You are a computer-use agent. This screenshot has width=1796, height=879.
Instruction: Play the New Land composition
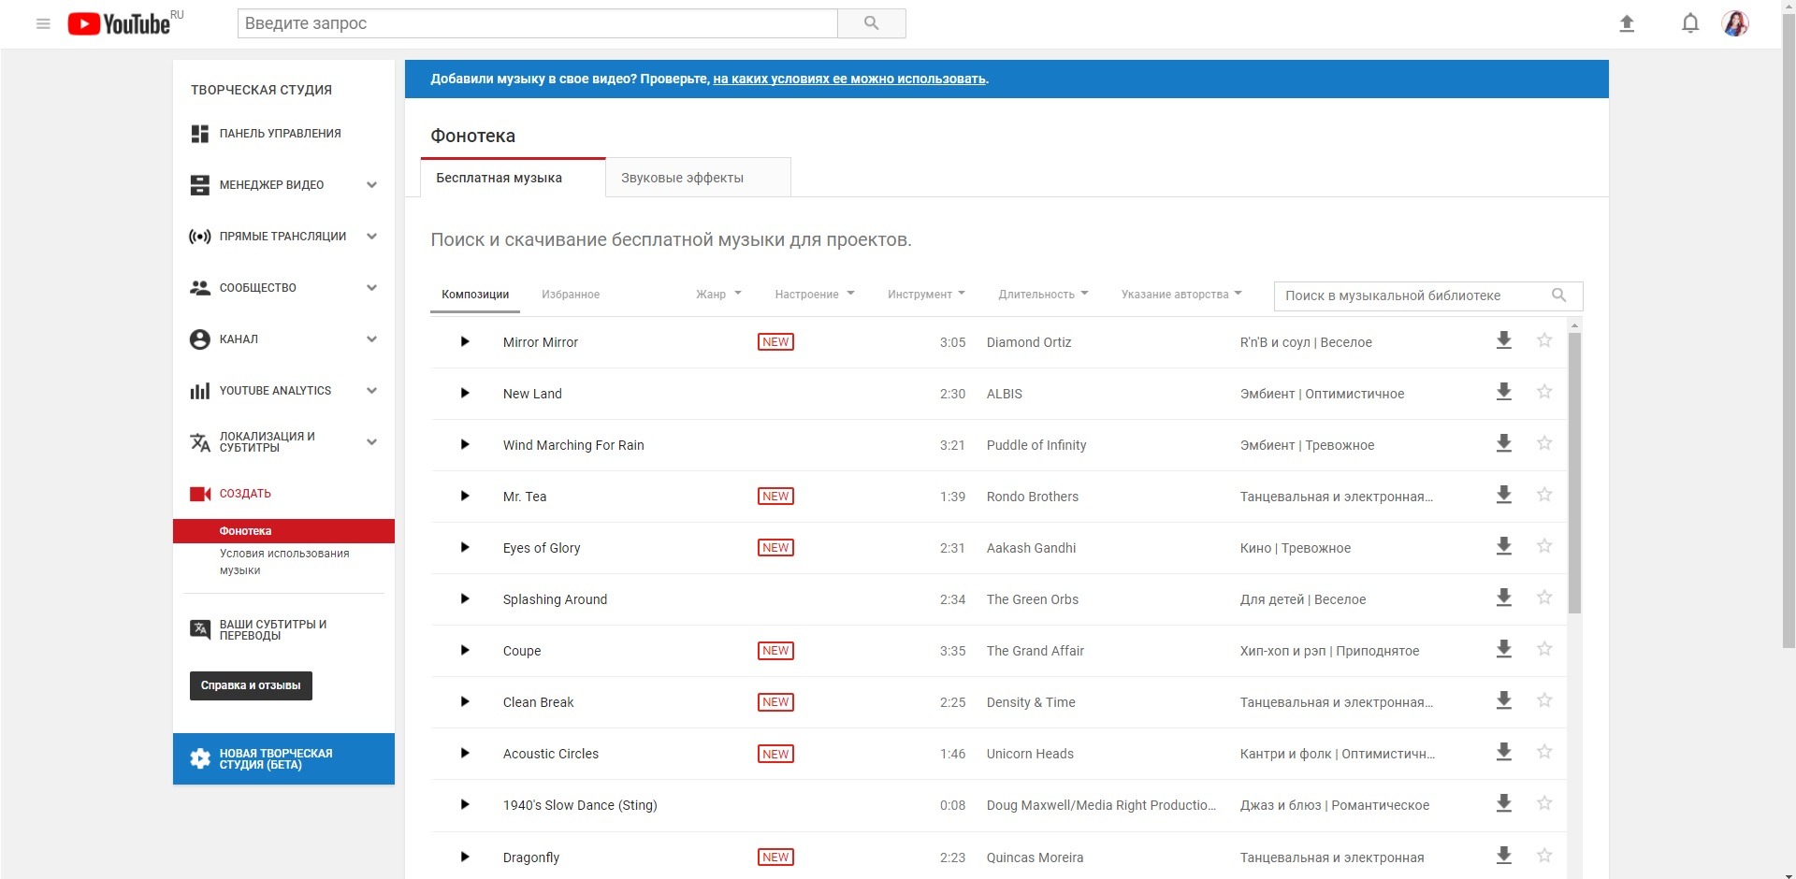(465, 394)
